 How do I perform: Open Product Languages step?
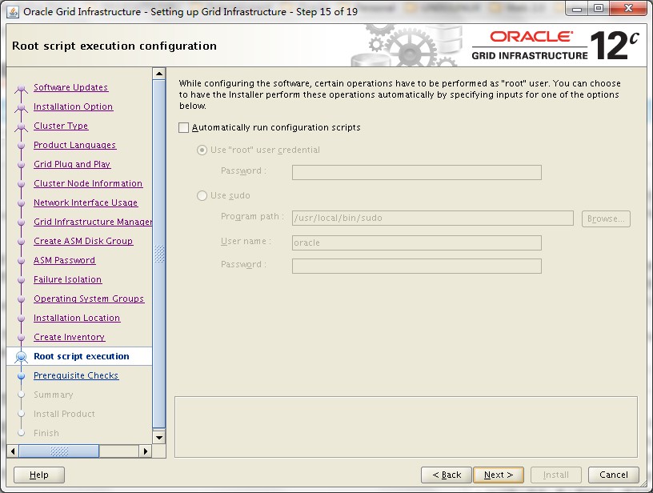pos(75,145)
